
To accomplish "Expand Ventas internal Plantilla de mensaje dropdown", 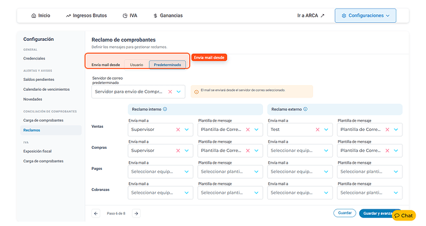I will [x=256, y=130].
